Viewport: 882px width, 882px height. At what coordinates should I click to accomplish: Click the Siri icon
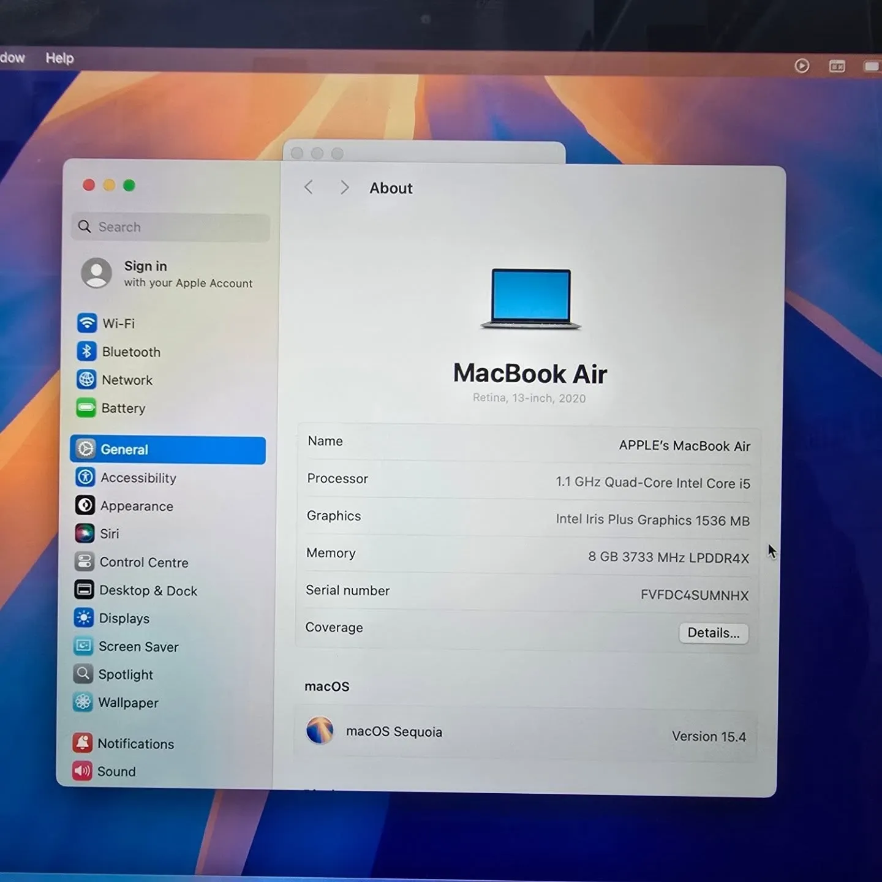[85, 533]
